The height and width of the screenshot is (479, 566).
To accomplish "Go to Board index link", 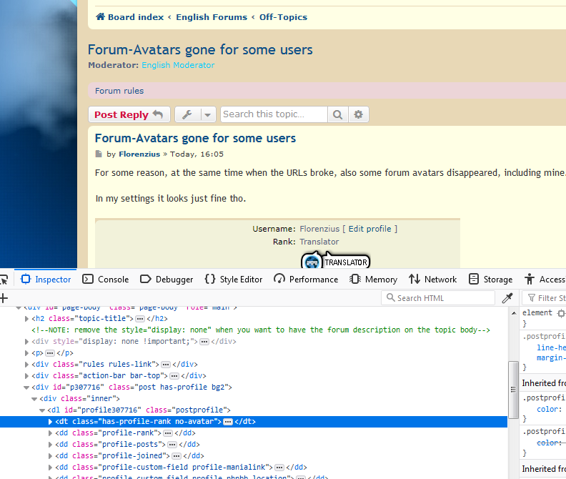I will (136, 17).
